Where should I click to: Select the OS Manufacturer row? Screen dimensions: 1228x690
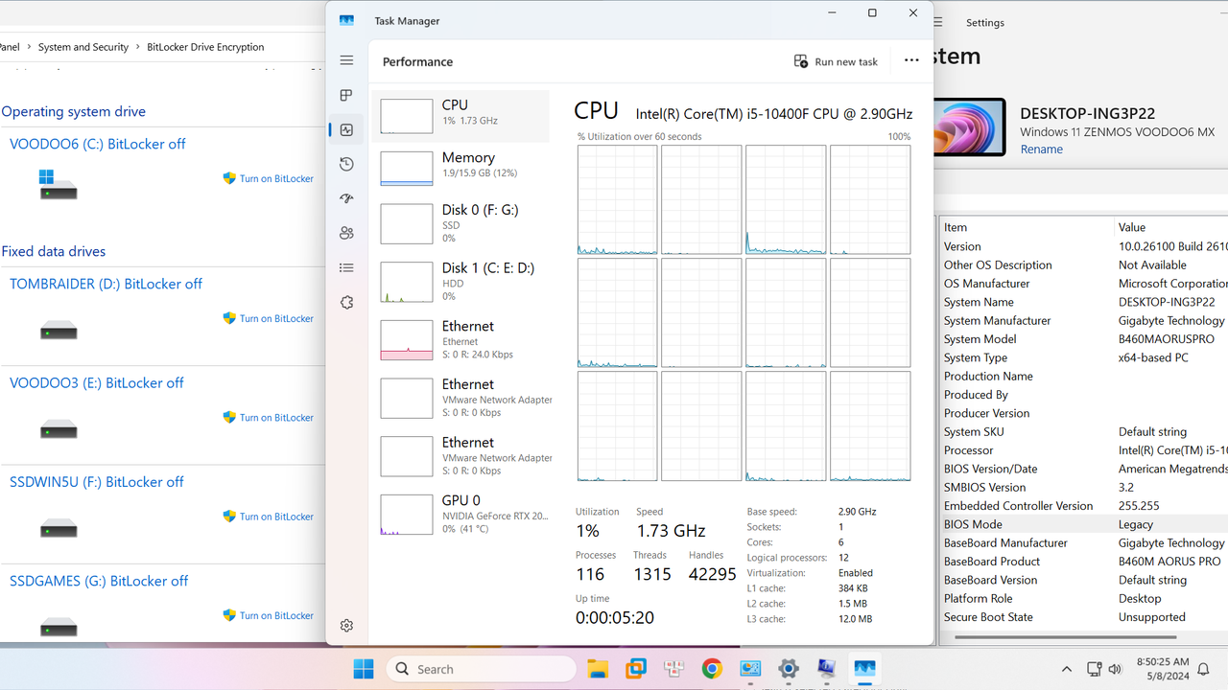(1084, 284)
